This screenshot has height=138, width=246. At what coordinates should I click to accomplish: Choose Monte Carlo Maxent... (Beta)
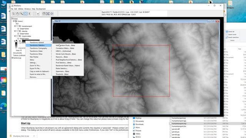(68, 54)
